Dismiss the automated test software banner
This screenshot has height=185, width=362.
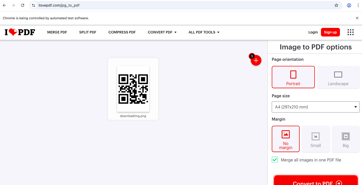pos(357,18)
